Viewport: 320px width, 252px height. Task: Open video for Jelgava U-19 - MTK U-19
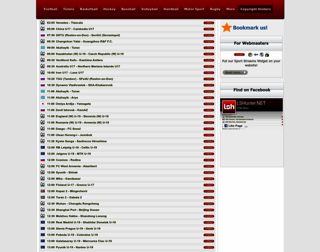click(209, 154)
